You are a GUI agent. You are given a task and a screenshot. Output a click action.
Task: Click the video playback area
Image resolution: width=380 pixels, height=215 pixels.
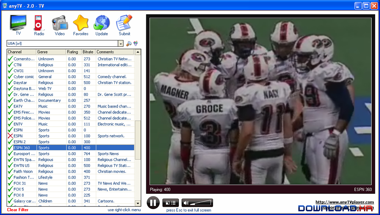pyautogui.click(x=261, y=101)
